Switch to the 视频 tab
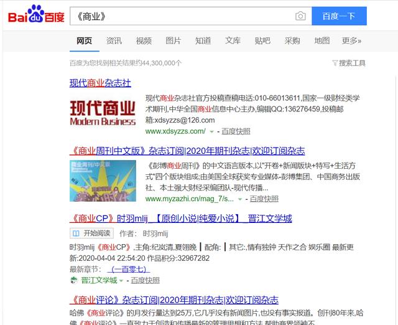Viewport: 398px width, 325px height. pyautogui.click(x=144, y=40)
